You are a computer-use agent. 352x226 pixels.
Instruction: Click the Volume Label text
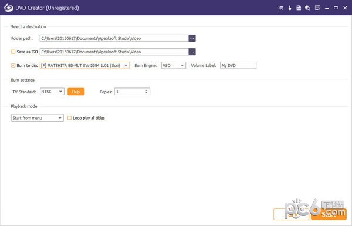pyautogui.click(x=204, y=65)
